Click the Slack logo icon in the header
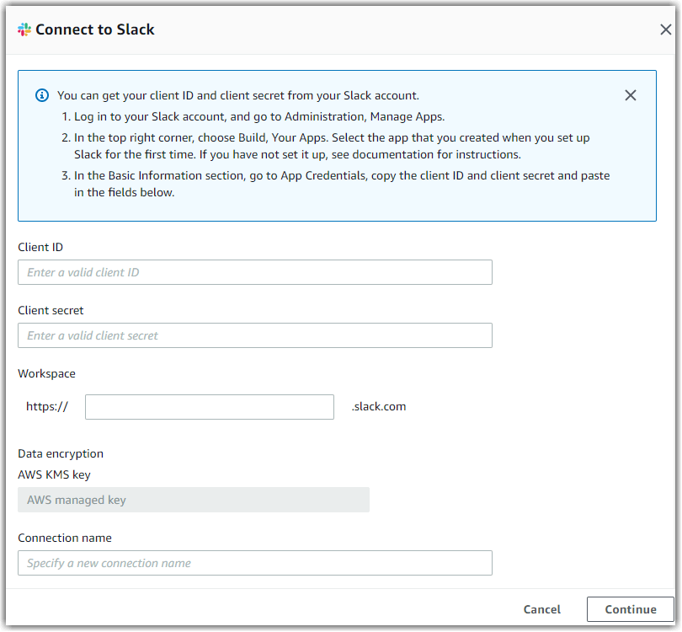Screen dimensions: 682x632 pyautogui.click(x=25, y=29)
